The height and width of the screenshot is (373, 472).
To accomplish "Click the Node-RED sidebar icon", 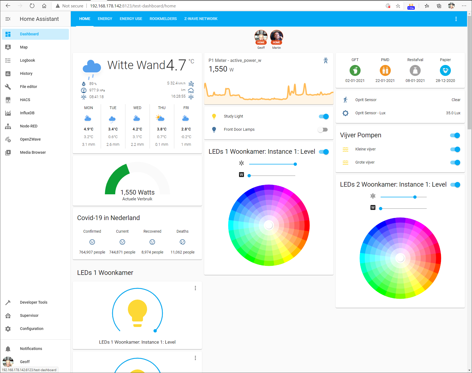I will [x=8, y=126].
